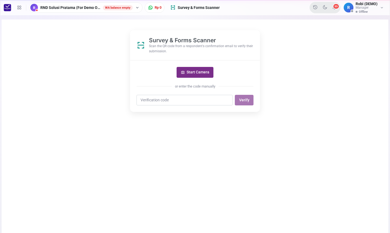The image size is (390, 233).
Task: Click the Verify button
Action: [244, 100]
